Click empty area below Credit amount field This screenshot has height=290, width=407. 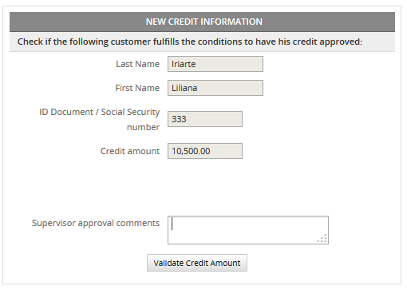(205, 186)
